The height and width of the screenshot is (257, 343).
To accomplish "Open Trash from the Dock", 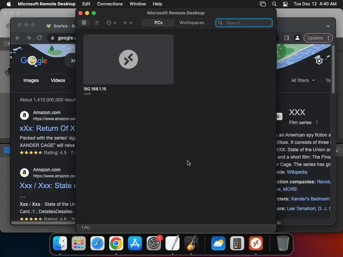I will pos(283,243).
